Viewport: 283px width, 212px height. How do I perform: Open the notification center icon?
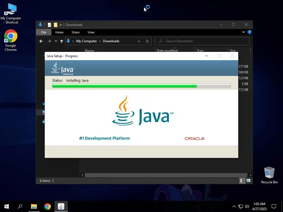274,206
